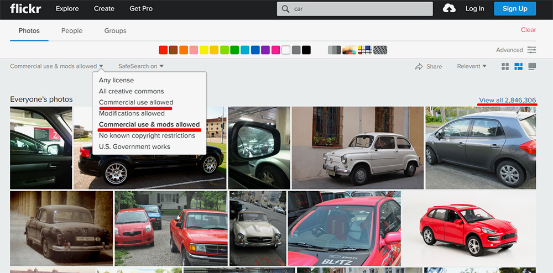
Task: Switch to the People tab
Action: pos(72,30)
